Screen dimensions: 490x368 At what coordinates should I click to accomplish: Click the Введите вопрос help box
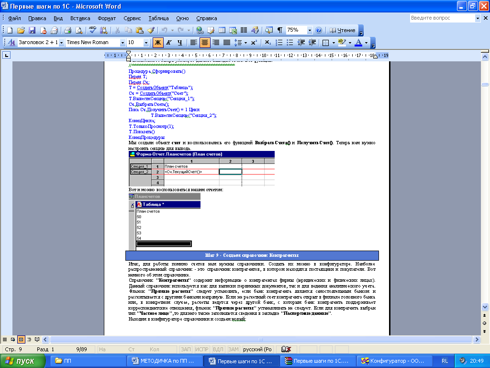pyautogui.click(x=442, y=18)
